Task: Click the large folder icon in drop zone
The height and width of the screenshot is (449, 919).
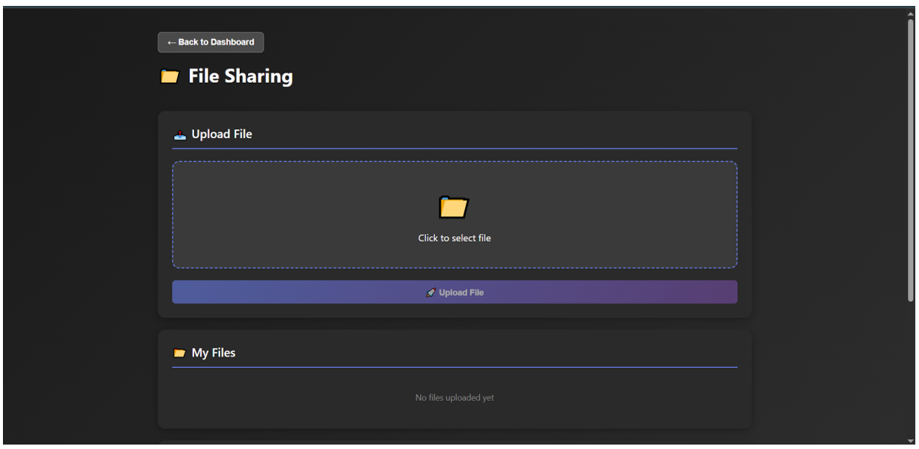Action: pyautogui.click(x=454, y=207)
